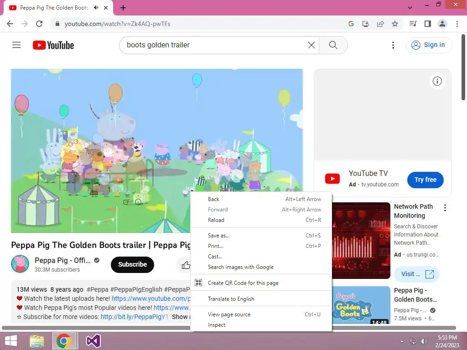This screenshot has height=350, width=467.
Task: Expand the tab search chevron
Action: 410,8
